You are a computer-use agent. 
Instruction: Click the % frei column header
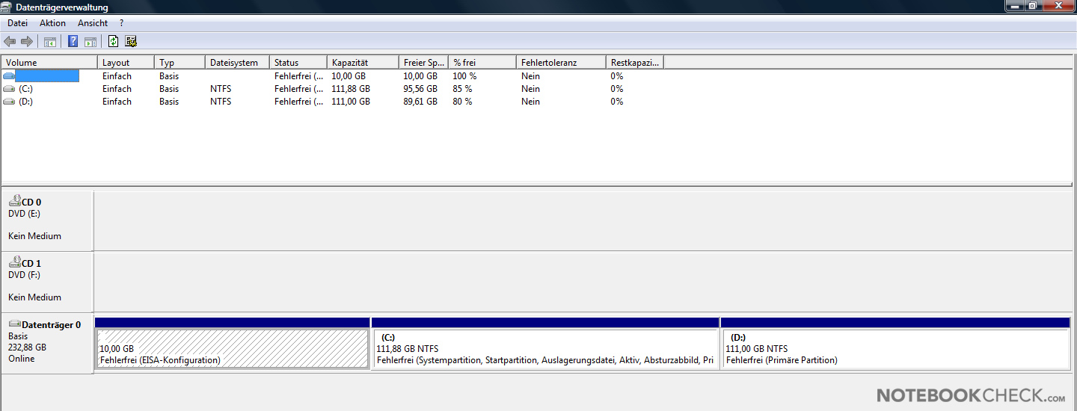click(x=482, y=63)
